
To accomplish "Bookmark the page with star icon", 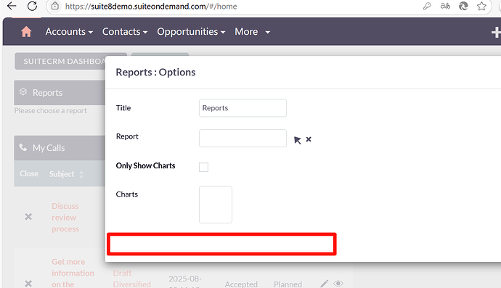I will tap(481, 6).
